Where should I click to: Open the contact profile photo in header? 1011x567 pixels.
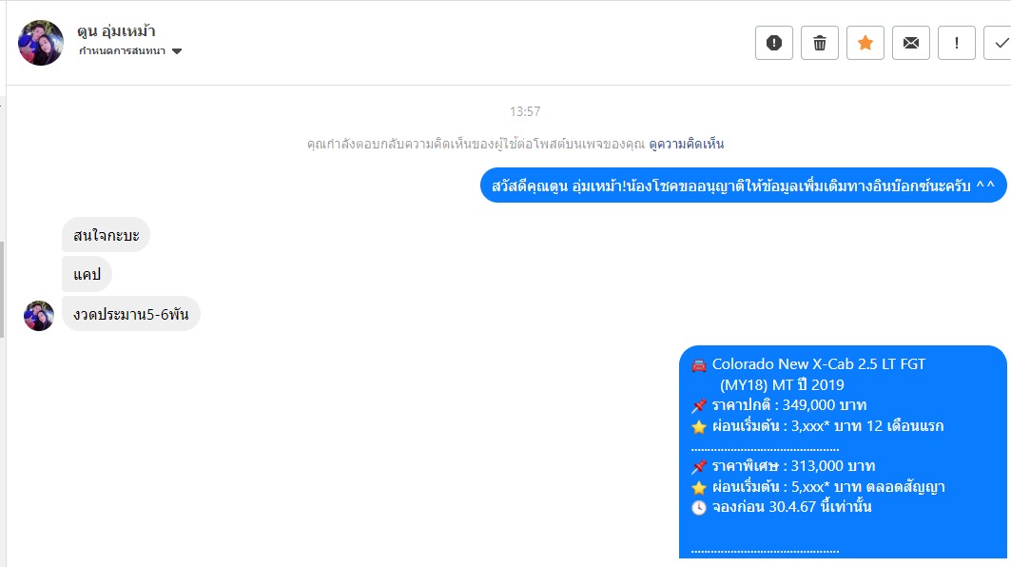41,43
